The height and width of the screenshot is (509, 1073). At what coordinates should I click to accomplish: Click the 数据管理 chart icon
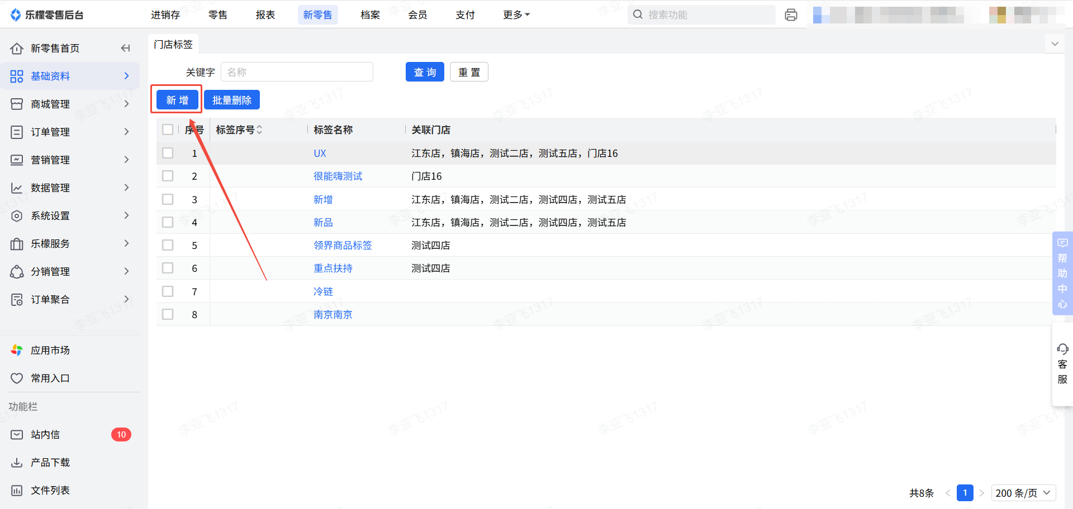click(x=17, y=188)
